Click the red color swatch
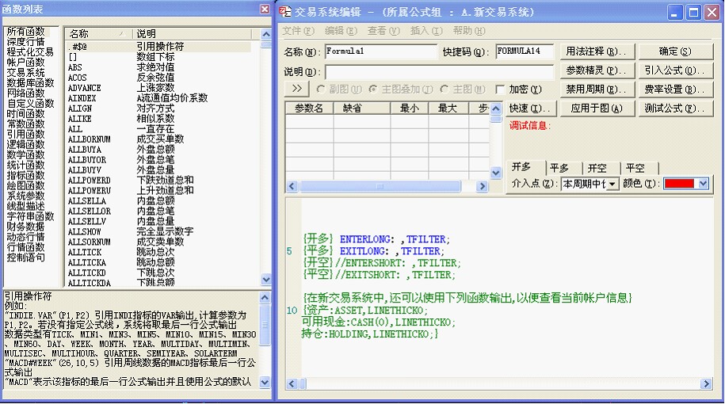 (679, 184)
